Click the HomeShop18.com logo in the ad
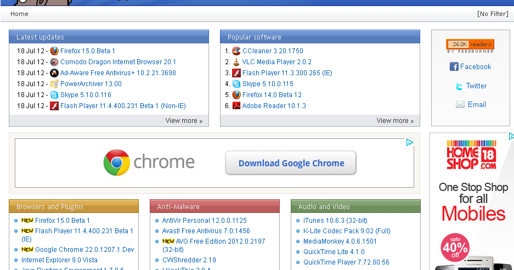Screen dimensions: 514x270 coord(471,155)
